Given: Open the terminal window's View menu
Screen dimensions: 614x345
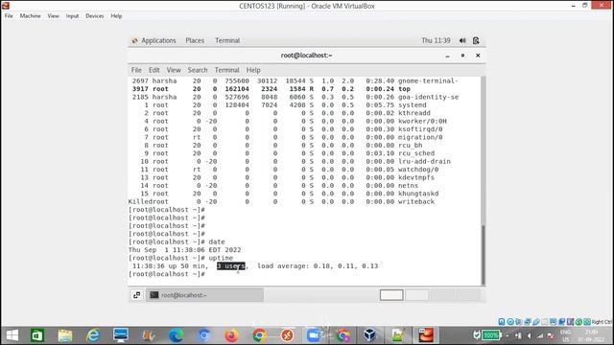Looking at the screenshot, I should tap(174, 70).
